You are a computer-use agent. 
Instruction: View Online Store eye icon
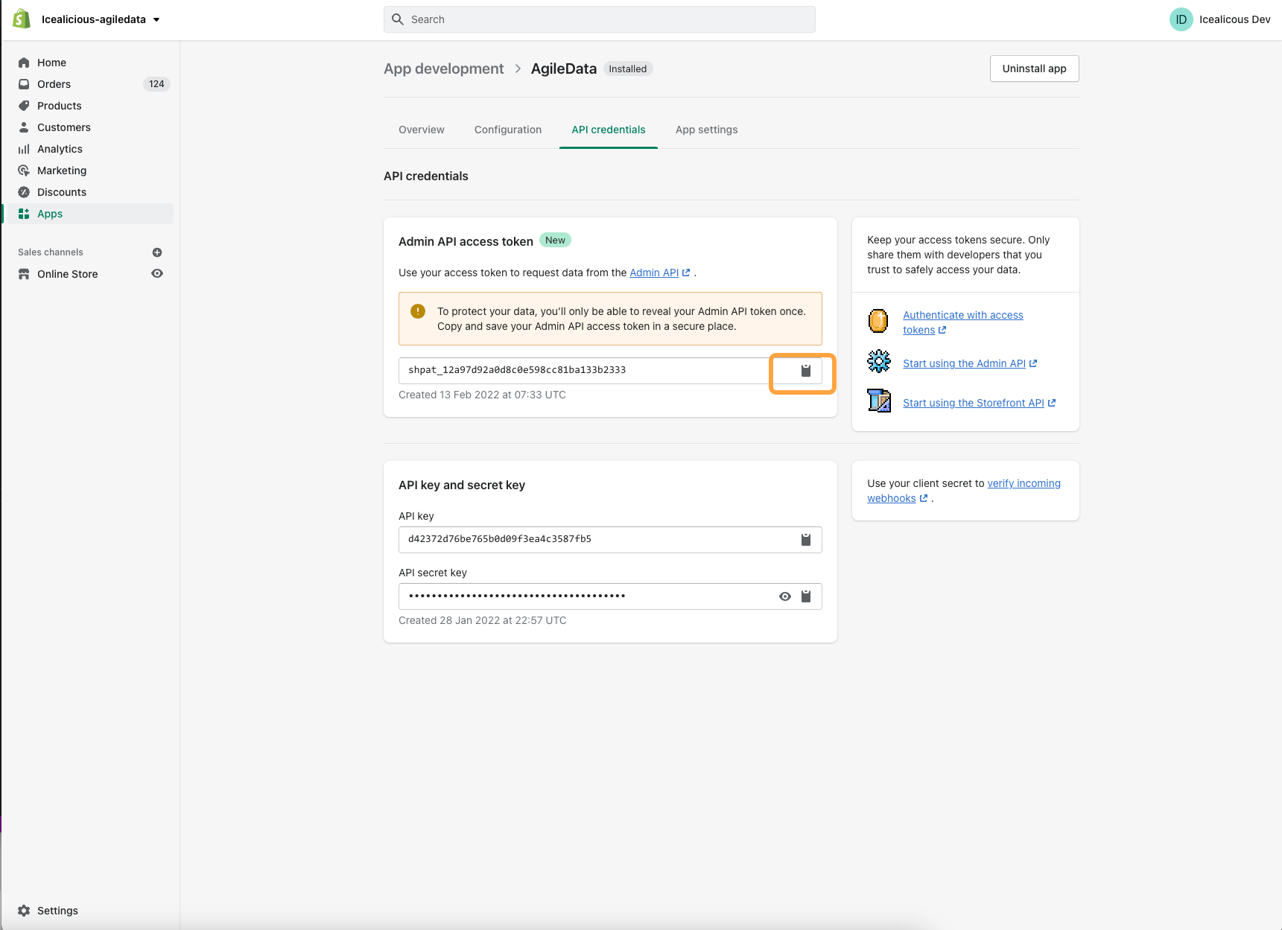[x=157, y=273]
